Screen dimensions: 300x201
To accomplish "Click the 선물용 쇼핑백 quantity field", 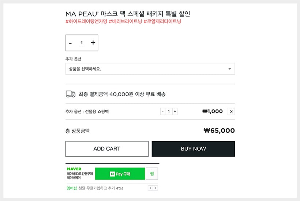I will tap(169, 111).
